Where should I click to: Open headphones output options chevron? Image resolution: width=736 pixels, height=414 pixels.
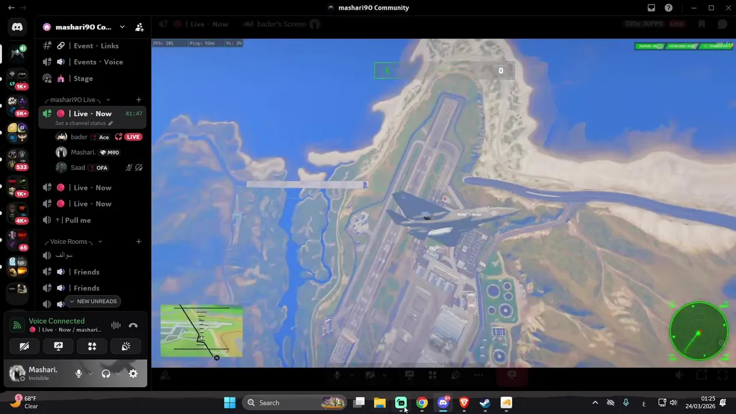click(118, 374)
